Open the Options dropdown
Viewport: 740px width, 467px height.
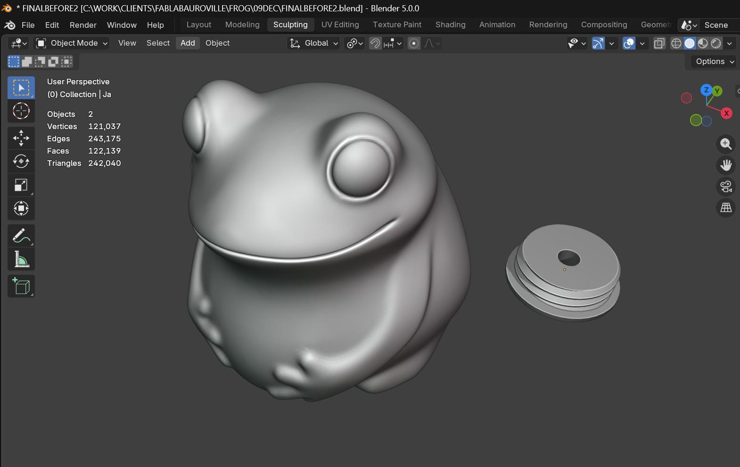coord(715,61)
